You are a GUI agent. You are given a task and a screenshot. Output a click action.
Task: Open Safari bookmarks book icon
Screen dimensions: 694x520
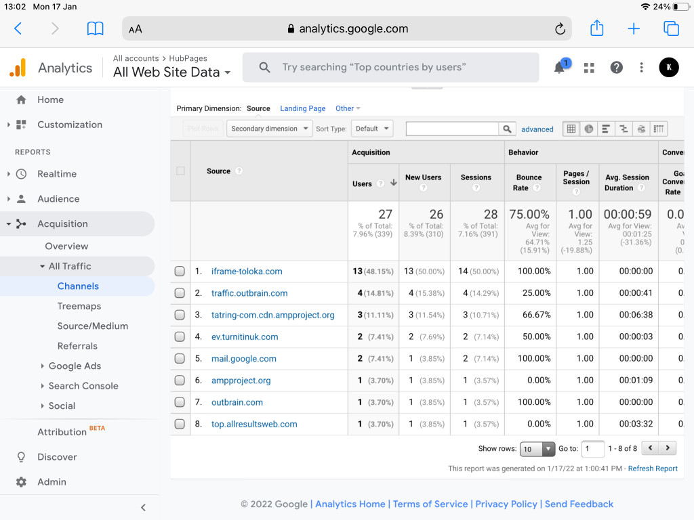pyautogui.click(x=95, y=28)
